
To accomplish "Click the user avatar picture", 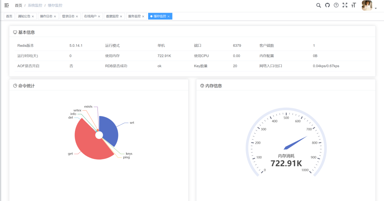I will [x=367, y=6].
